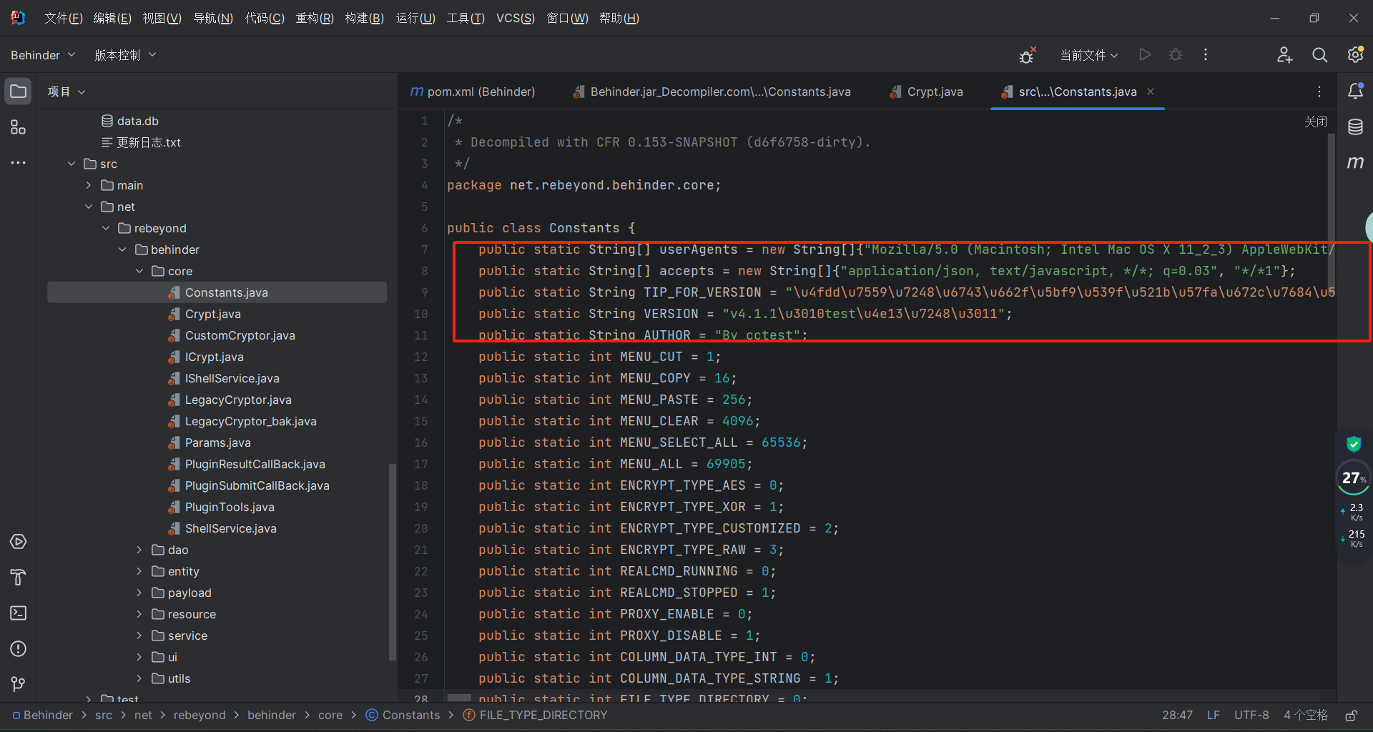
Task: Open Code With Me user icon
Action: click(1284, 55)
